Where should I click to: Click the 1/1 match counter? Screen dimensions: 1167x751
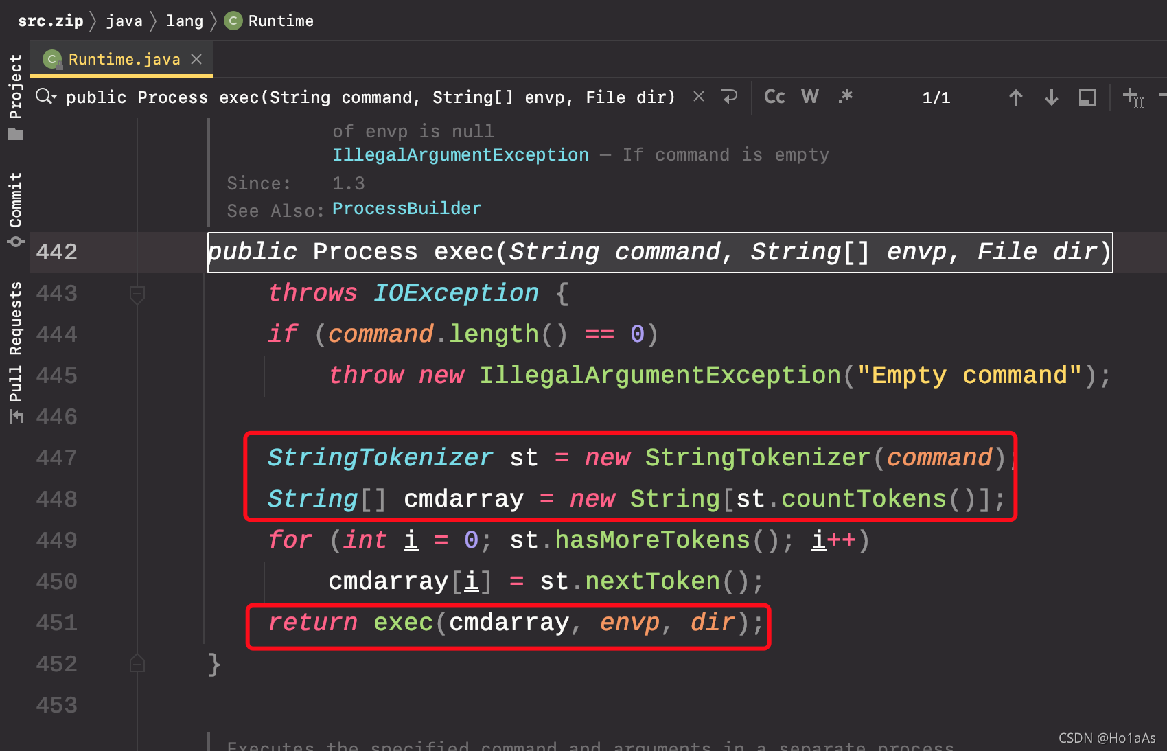(x=936, y=97)
